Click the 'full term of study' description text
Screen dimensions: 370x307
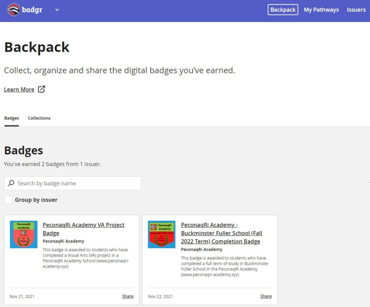(x=225, y=266)
